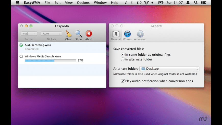
Task: Click the Show magnifier icon
Action: point(79,34)
